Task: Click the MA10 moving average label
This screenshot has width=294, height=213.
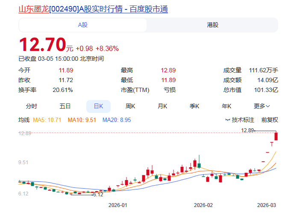Action: (x=82, y=120)
